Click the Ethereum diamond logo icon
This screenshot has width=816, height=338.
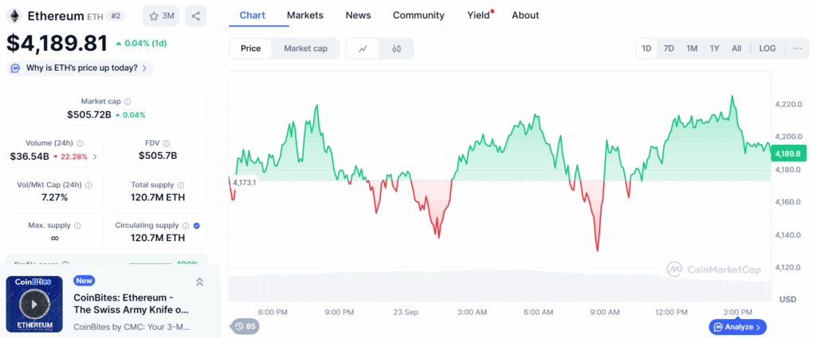coord(14,16)
